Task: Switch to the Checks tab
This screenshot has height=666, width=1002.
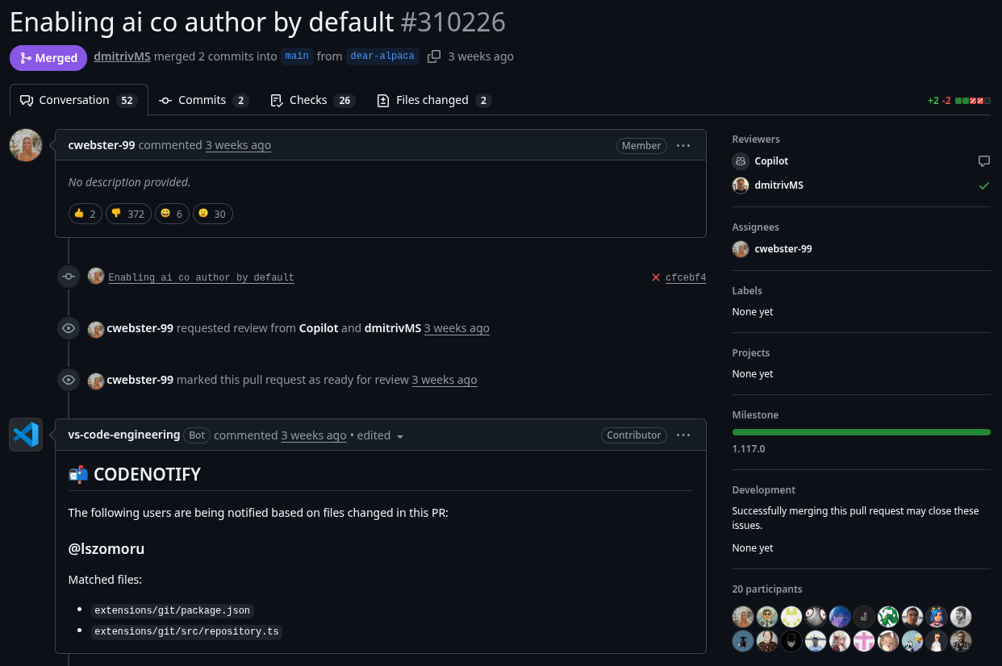Action: [313, 100]
